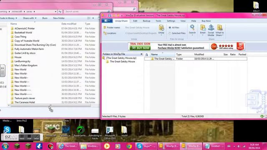Viewport: 267px width, 150px height.
Task: Select [The Great Gatsby House.zip] tree root
Action: 121,58
